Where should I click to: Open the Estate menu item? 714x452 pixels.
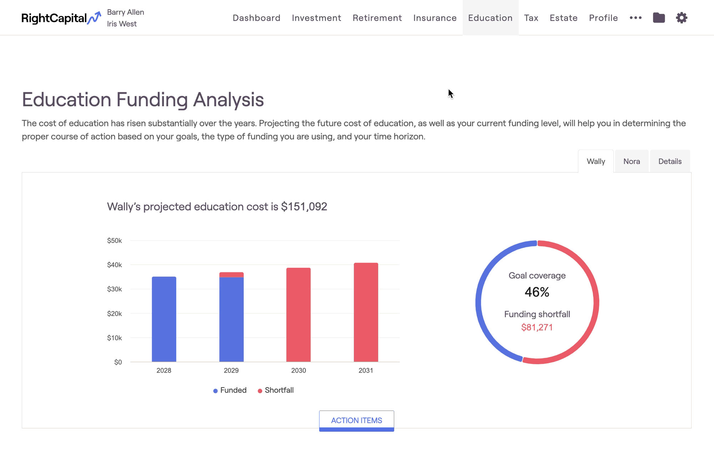click(x=563, y=18)
